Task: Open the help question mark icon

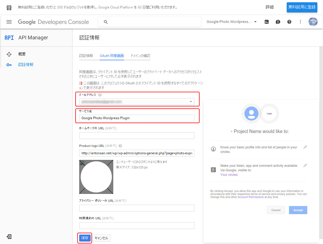Action: (289, 22)
